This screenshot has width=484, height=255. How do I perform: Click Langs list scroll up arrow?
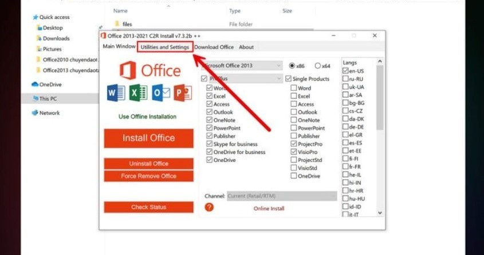(380, 61)
